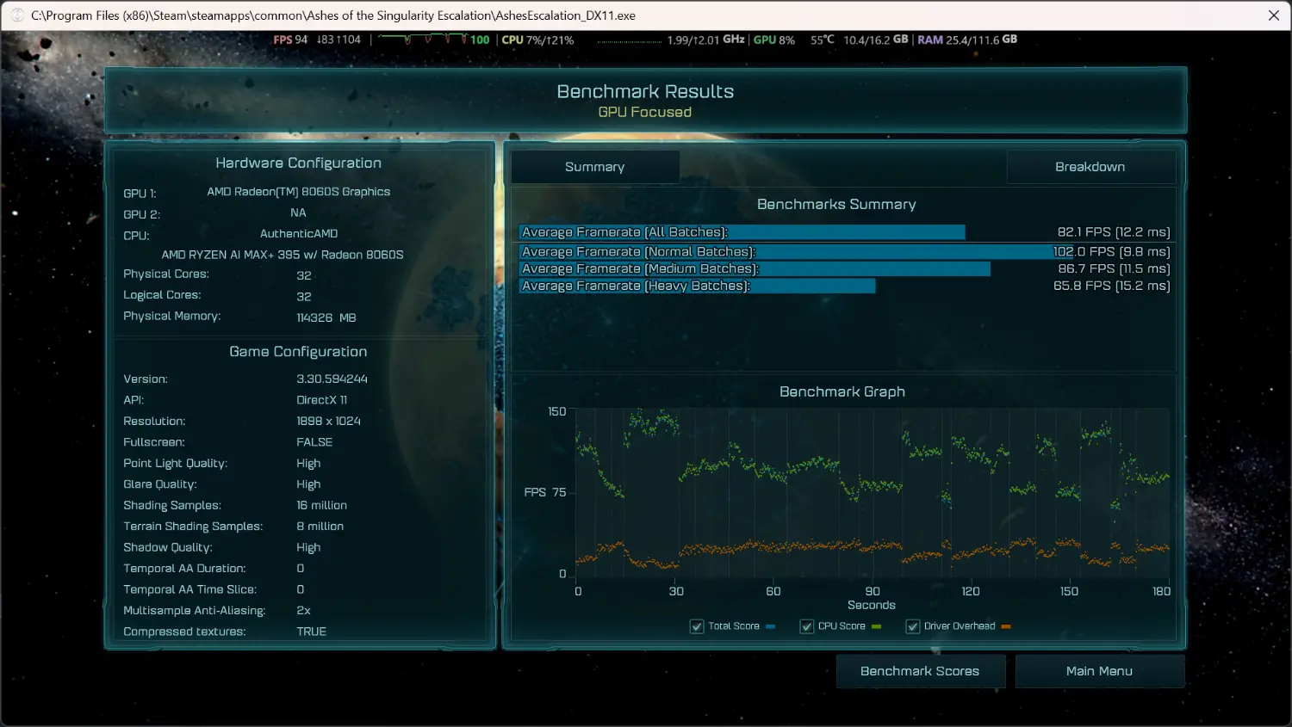Click the 10.4/16.2 GB VRAM reading
Image resolution: width=1292 pixels, height=727 pixels.
pyautogui.click(x=876, y=40)
